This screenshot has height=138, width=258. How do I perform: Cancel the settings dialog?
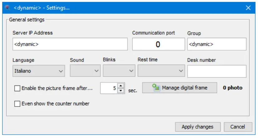(238, 127)
